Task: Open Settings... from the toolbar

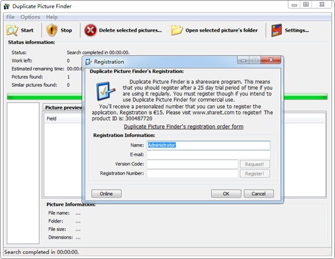Action: pyautogui.click(x=297, y=30)
